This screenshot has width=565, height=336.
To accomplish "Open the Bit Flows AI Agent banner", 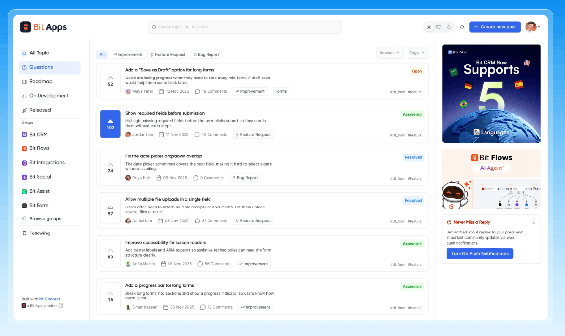I will click(x=491, y=179).
